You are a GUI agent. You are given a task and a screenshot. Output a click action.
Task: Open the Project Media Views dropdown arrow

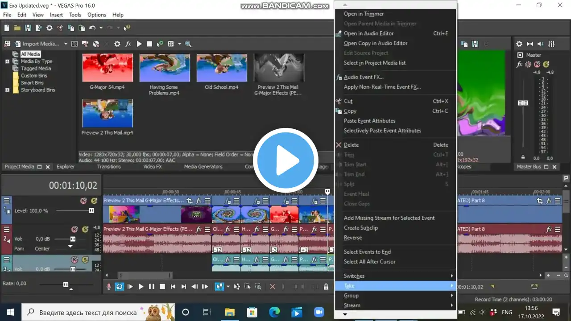[x=179, y=44]
